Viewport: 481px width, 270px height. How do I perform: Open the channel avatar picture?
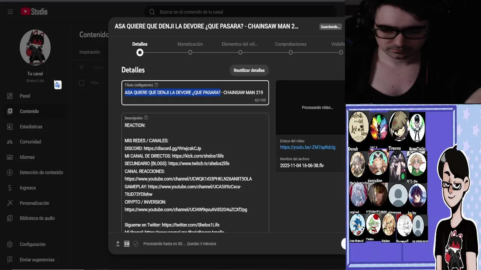(35, 48)
